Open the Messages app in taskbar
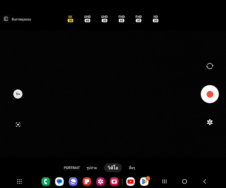Image resolution: width=226 pixels, height=188 pixels. [x=60, y=182]
